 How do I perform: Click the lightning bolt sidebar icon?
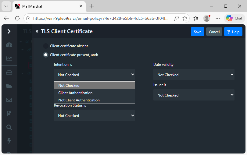[9, 141]
